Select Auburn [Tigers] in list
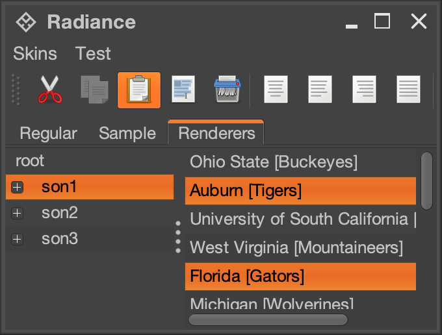The width and height of the screenshot is (442, 335). (x=300, y=191)
